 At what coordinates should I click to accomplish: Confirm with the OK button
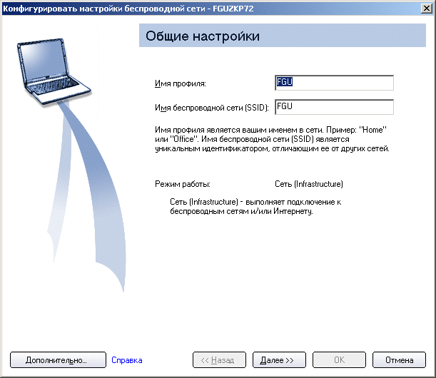(x=340, y=360)
